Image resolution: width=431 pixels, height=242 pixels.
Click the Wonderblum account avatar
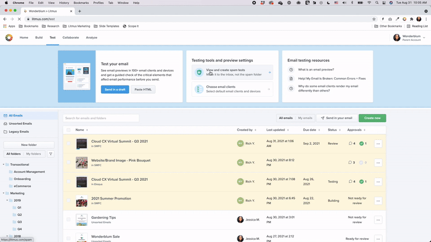397,38
